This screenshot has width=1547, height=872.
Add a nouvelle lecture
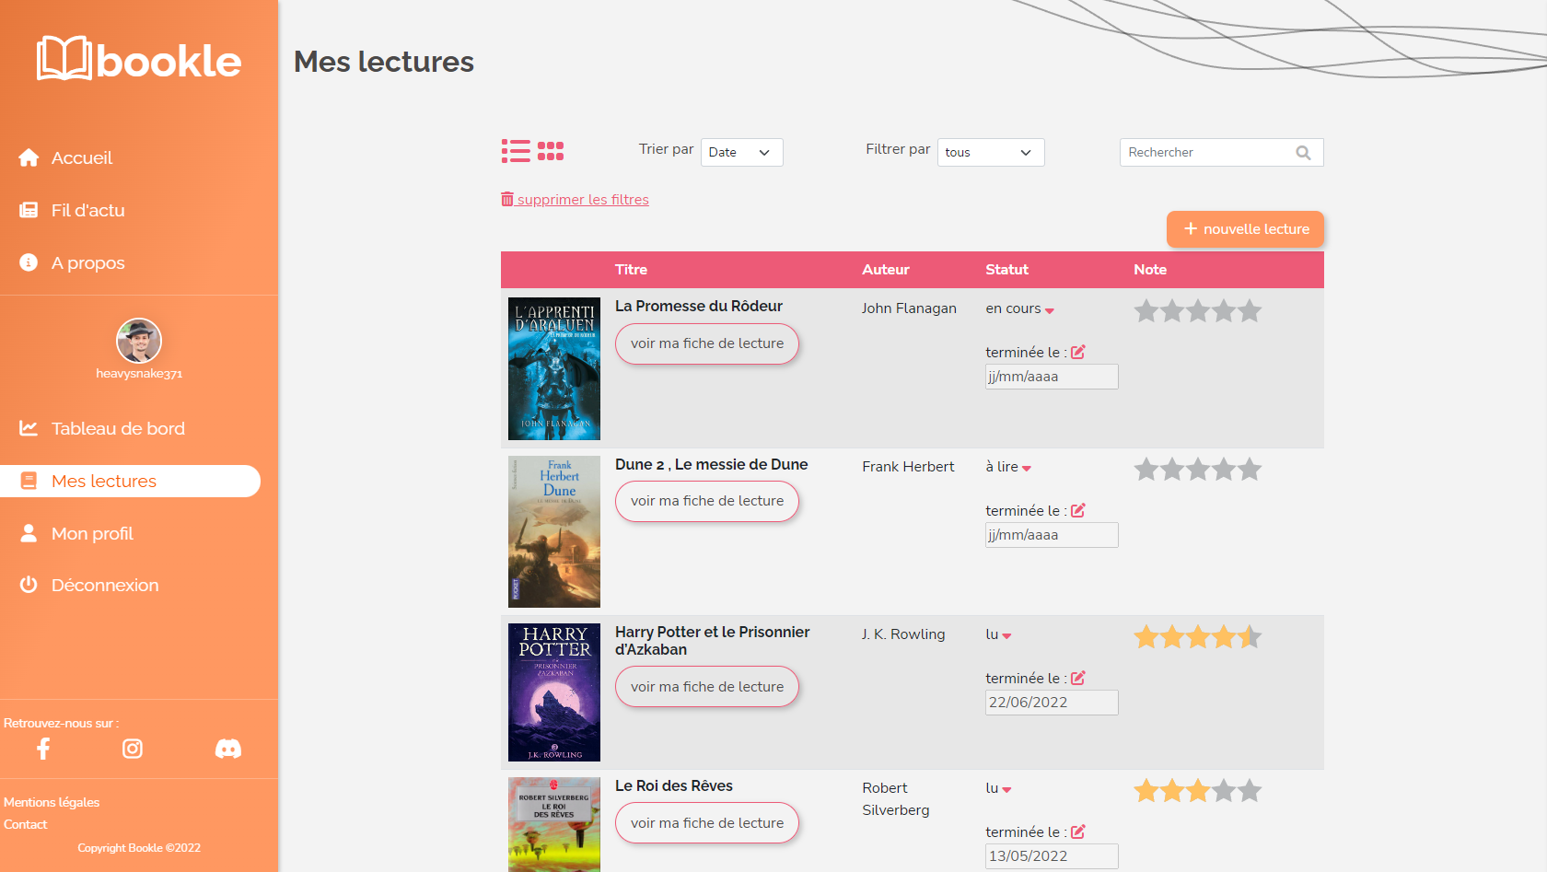click(x=1245, y=229)
